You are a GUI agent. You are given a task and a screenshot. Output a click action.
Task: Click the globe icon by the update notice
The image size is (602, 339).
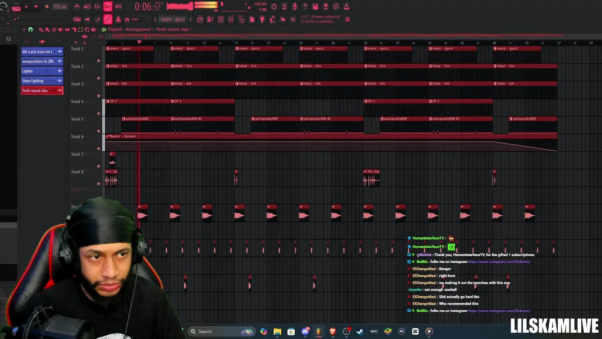[347, 19]
